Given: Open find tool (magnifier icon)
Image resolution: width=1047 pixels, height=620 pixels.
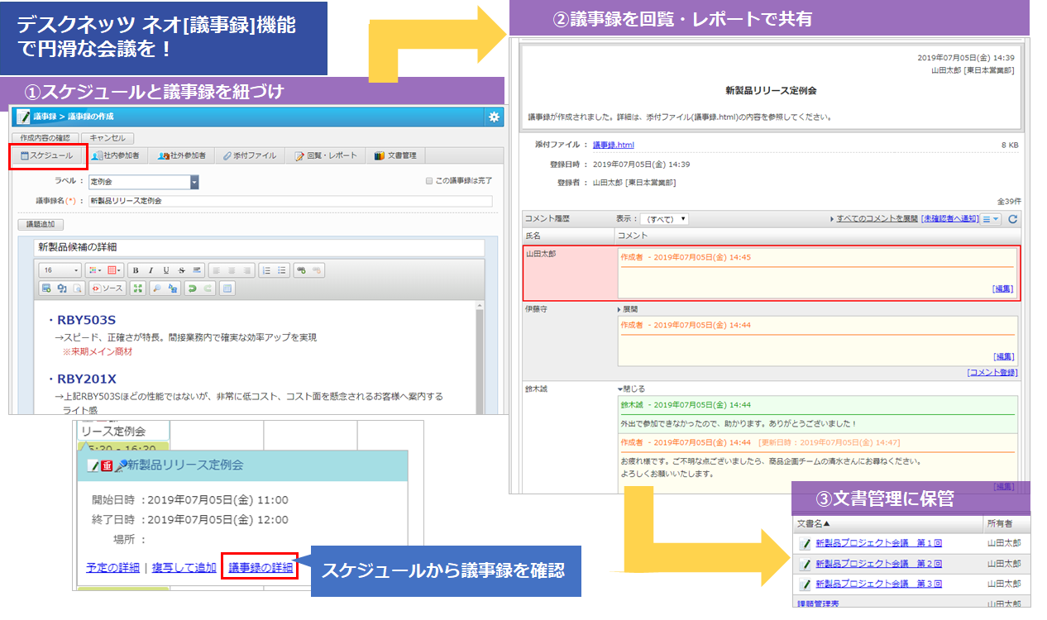Looking at the screenshot, I should (157, 289).
